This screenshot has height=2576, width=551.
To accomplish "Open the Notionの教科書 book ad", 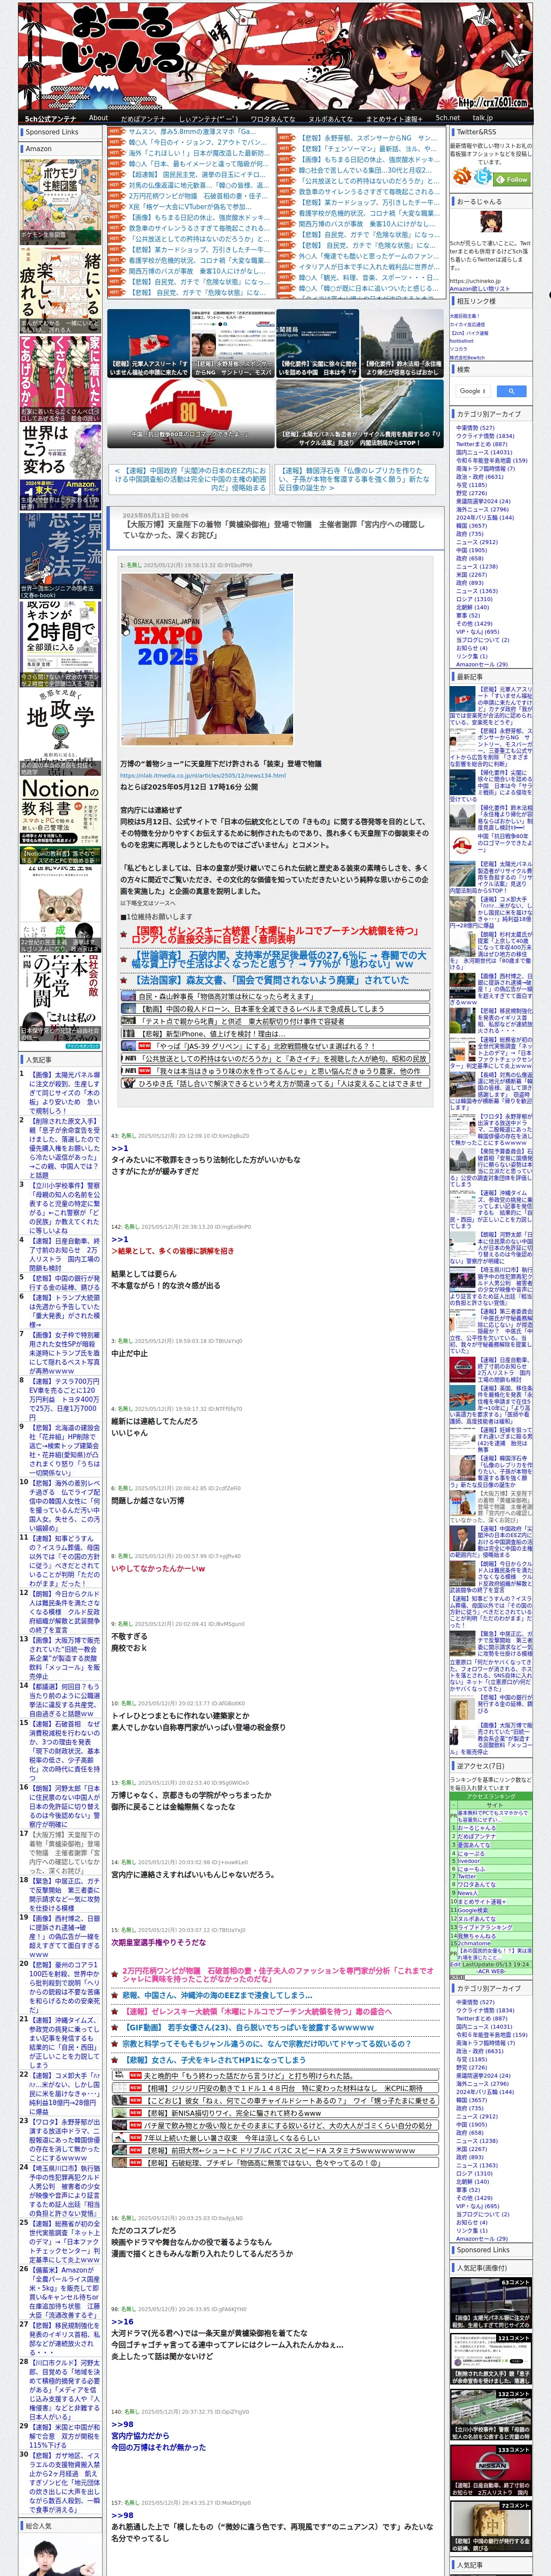I will 61,820.
